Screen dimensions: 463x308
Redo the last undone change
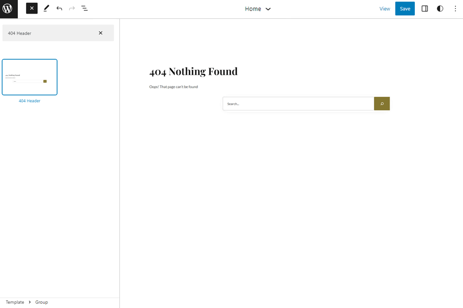72,8
